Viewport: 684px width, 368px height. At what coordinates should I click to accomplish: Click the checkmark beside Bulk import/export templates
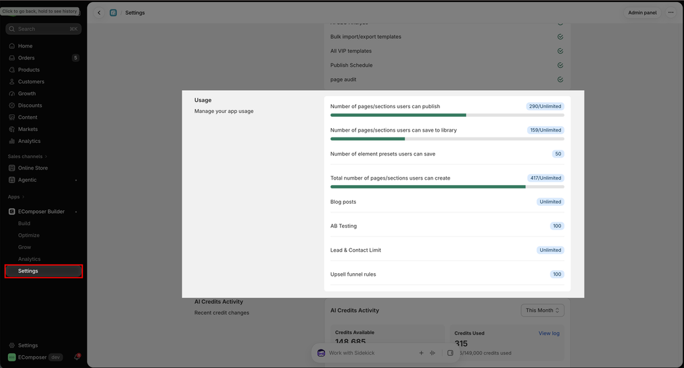(560, 37)
